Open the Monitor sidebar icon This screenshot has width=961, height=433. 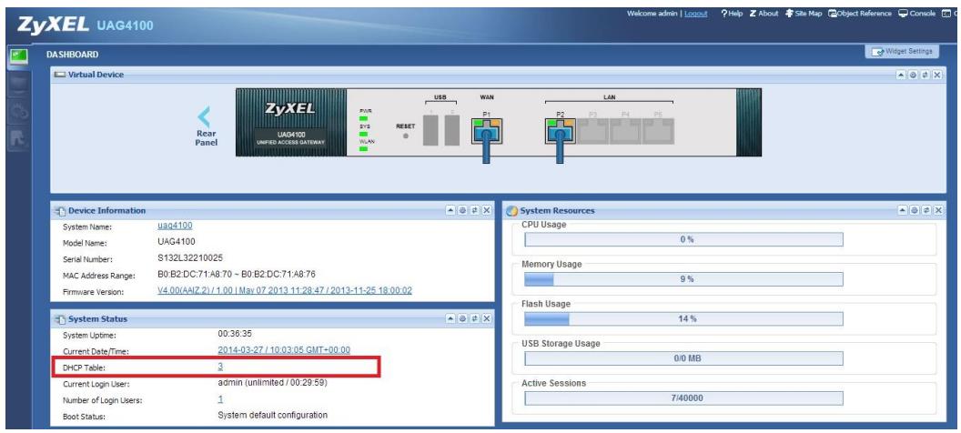(18, 84)
